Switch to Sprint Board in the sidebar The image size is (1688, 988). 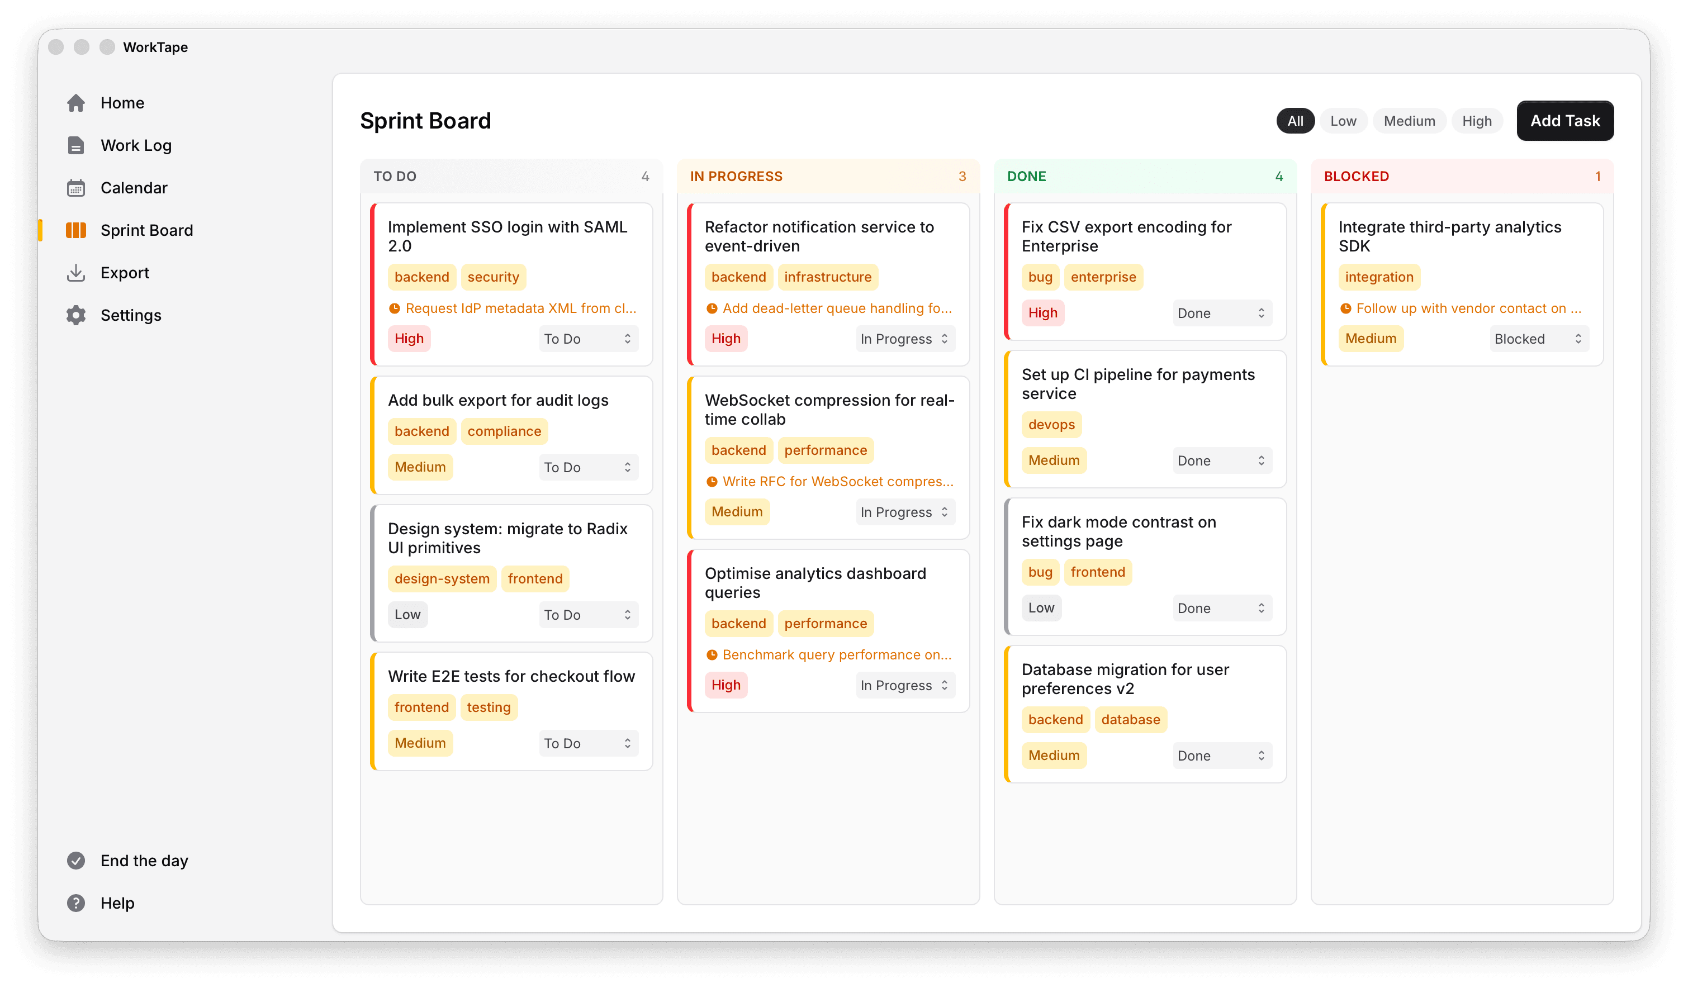coord(146,230)
